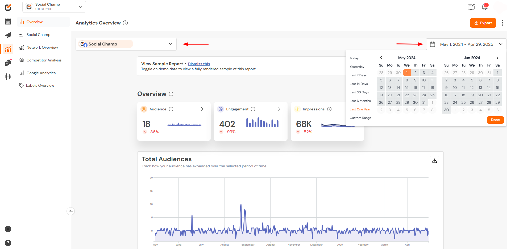Viewport: 507px width, 249px height.
Task: Click the Dismiss this link
Action: pos(199,64)
